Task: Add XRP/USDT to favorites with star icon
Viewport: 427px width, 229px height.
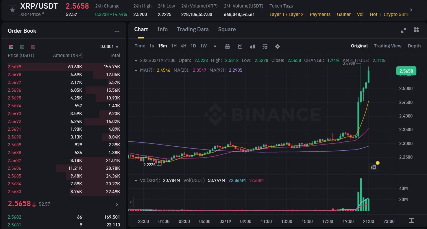Action: (12, 10)
